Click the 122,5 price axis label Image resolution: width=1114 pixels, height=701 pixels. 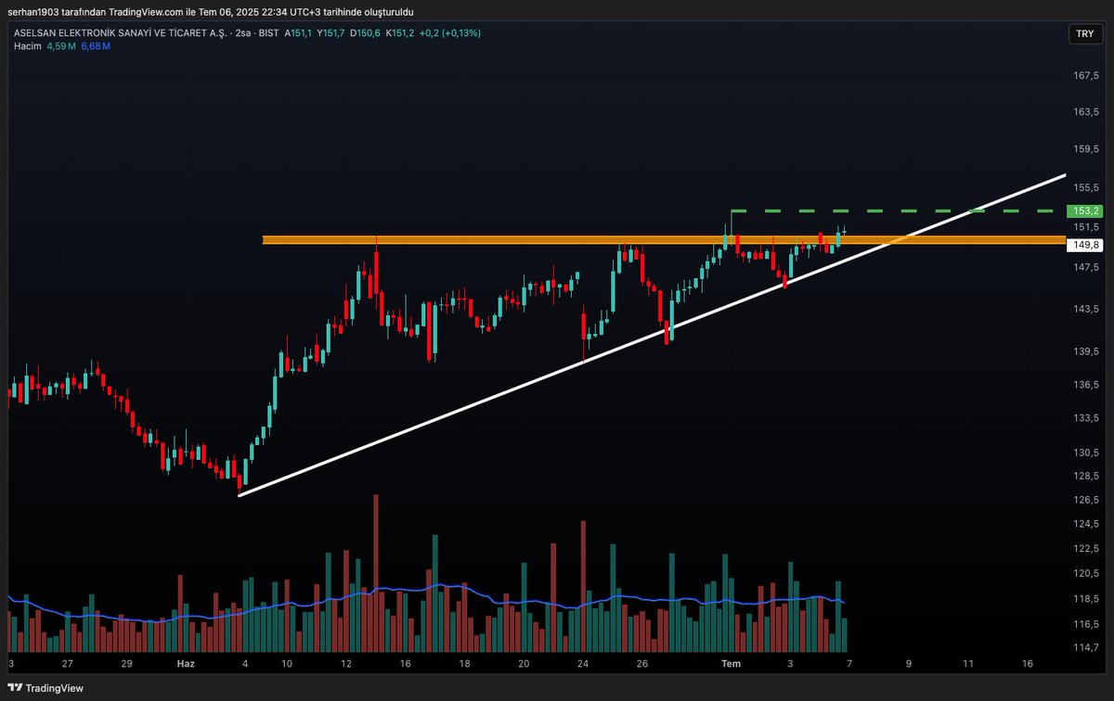[1085, 549]
